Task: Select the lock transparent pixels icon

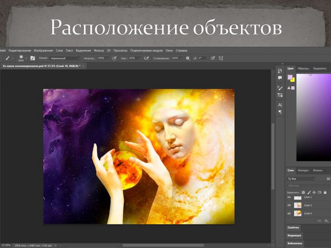Action: (x=304, y=192)
